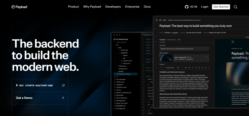Open the Docs nav link
Screen dimensions: 249x116
147,7
